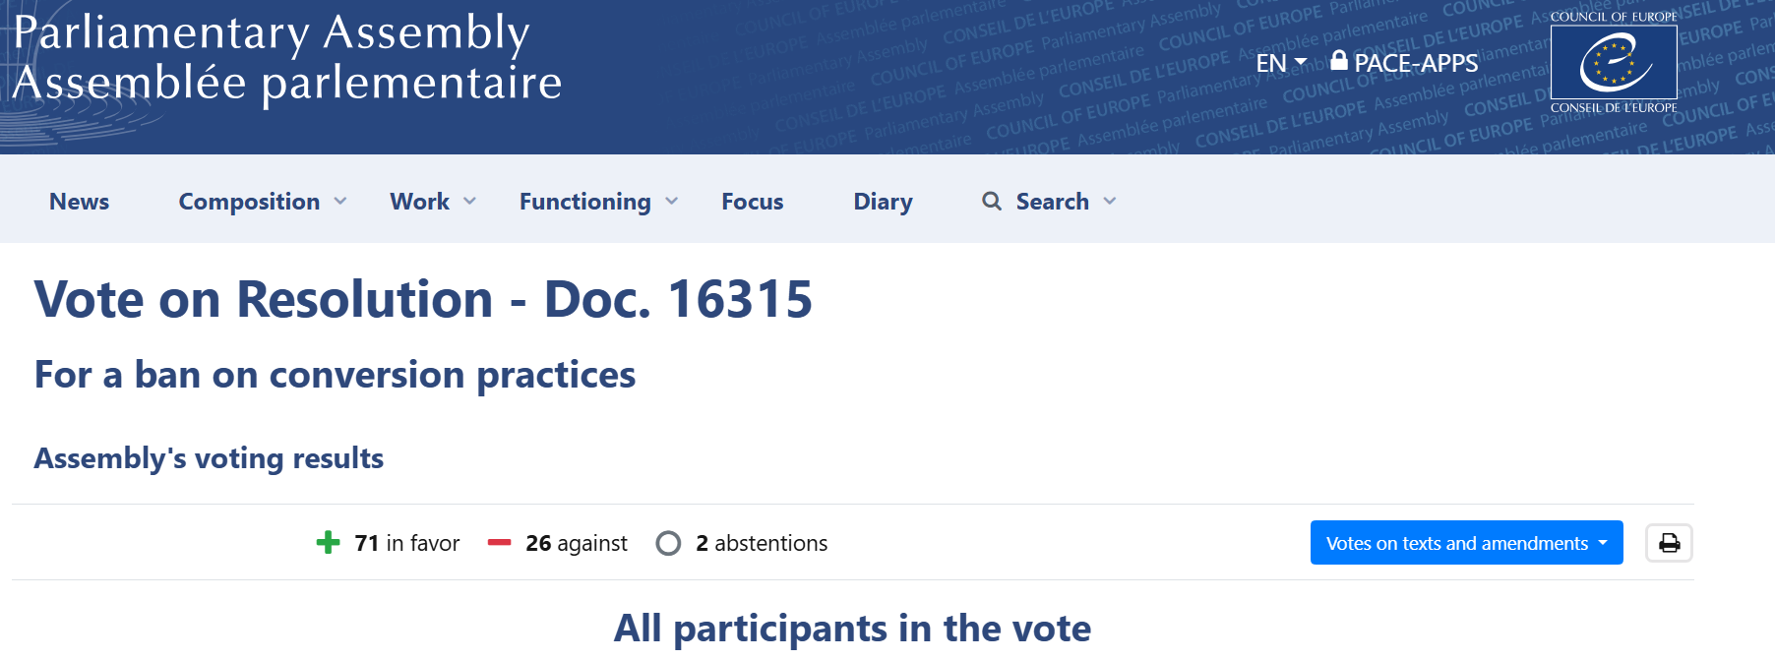Expand the Composition menu
This screenshot has height=660, width=1775.
click(262, 202)
